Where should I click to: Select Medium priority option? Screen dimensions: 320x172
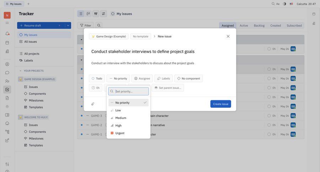click(x=121, y=118)
